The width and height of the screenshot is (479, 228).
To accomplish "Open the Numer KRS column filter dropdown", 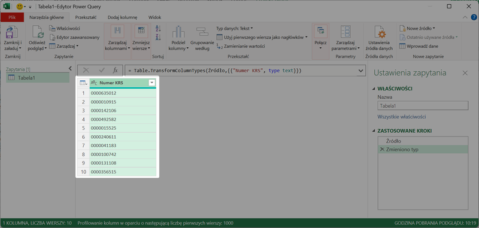I will click(x=151, y=83).
